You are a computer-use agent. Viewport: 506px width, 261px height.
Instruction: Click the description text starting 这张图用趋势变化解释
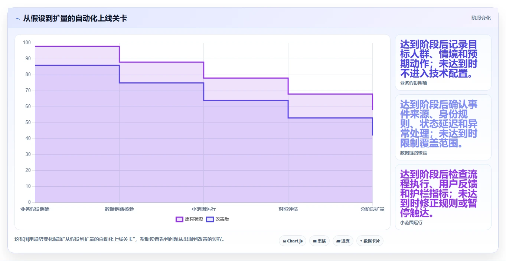[119, 239]
